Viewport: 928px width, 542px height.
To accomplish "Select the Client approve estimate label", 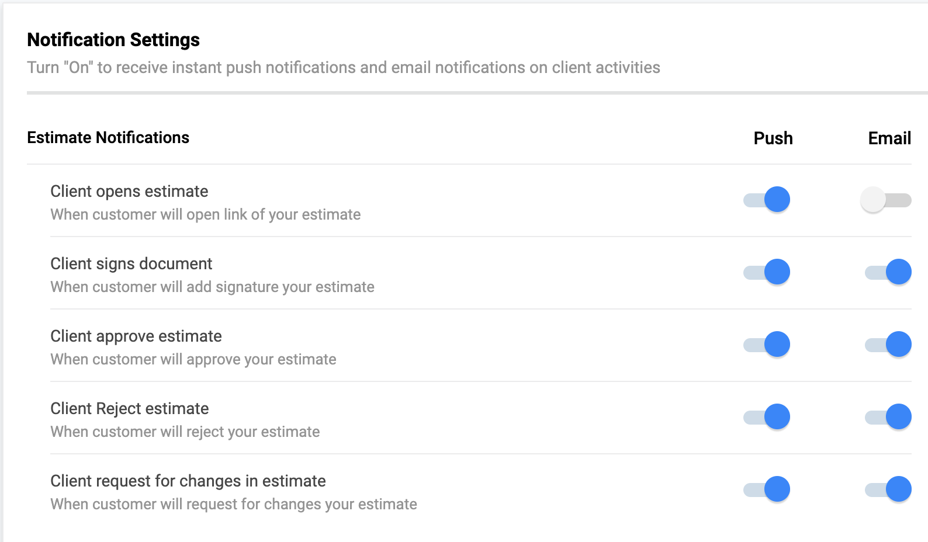I will point(136,336).
